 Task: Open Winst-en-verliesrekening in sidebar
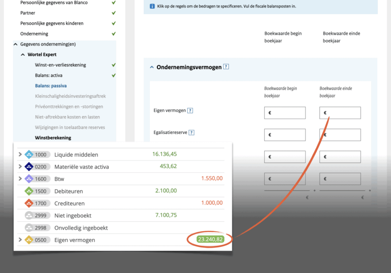point(60,65)
